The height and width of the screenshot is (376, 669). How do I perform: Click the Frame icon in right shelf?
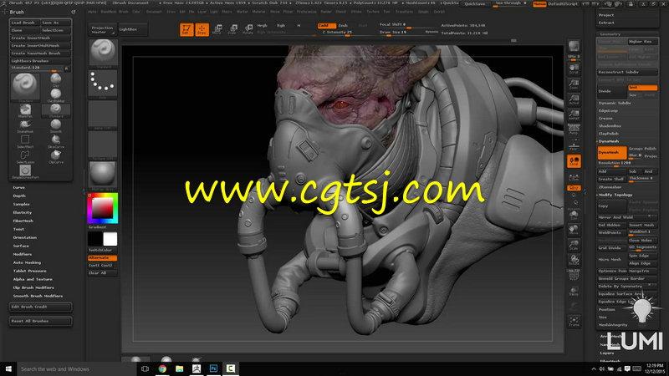coord(574,321)
